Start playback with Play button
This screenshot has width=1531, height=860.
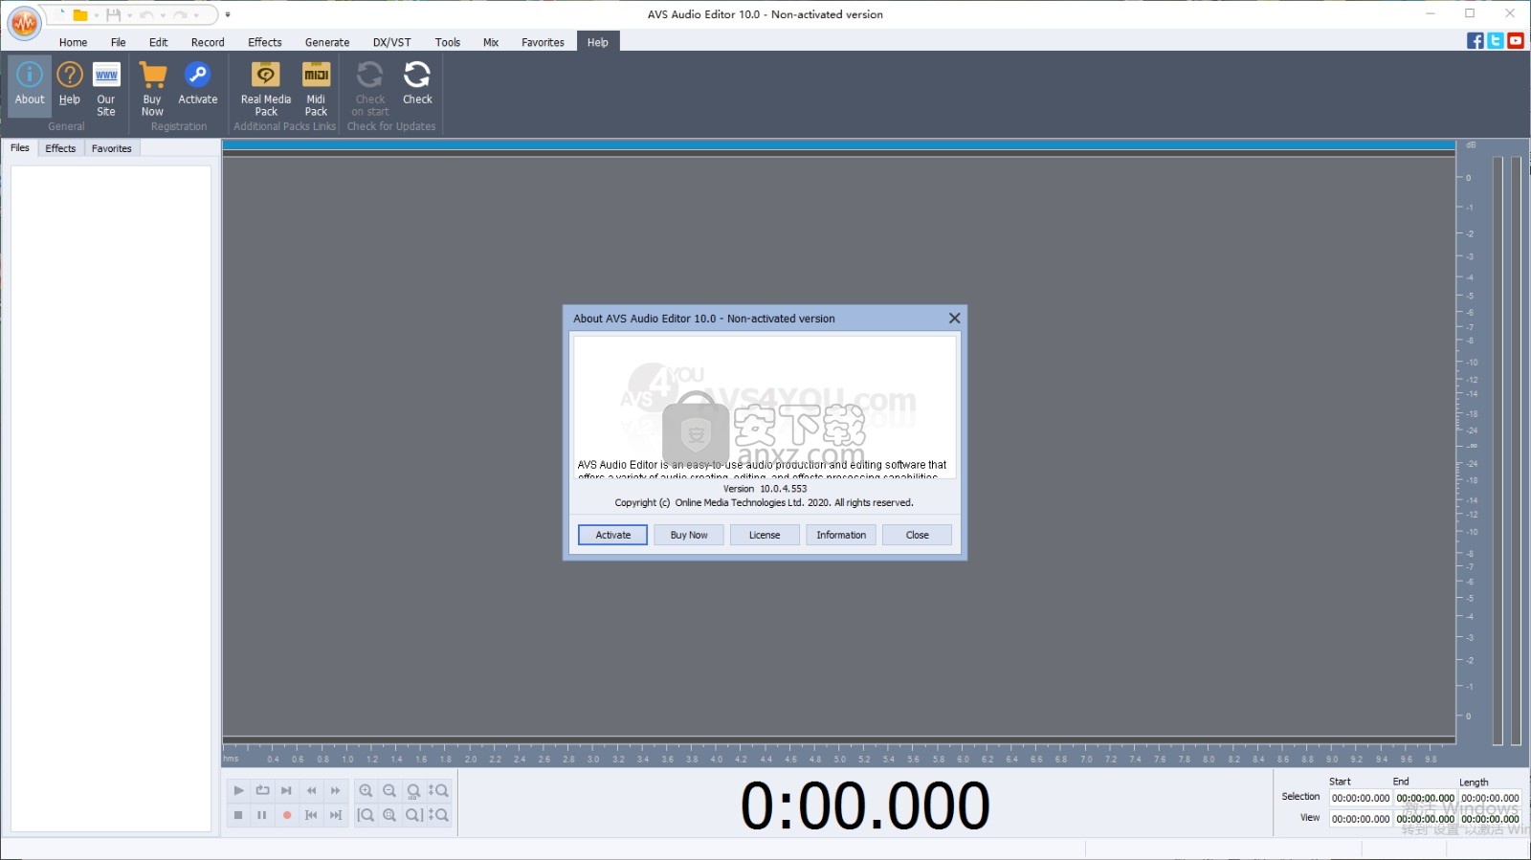(238, 790)
